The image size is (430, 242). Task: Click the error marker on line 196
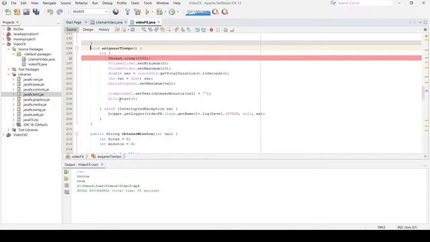[x=71, y=58]
